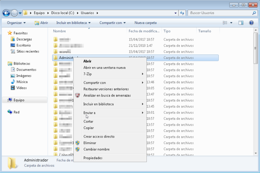Click the Help question mark icon
This screenshot has height=173, width=260.
tap(251, 23)
